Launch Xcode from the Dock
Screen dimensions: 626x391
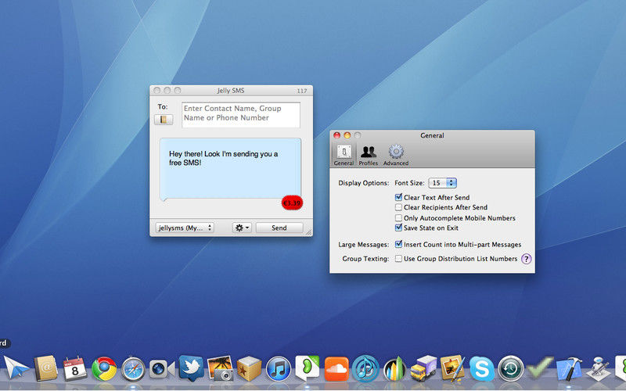[x=570, y=368]
